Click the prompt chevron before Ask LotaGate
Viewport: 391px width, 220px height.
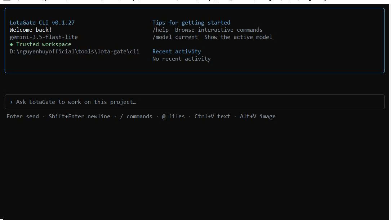tap(11, 102)
